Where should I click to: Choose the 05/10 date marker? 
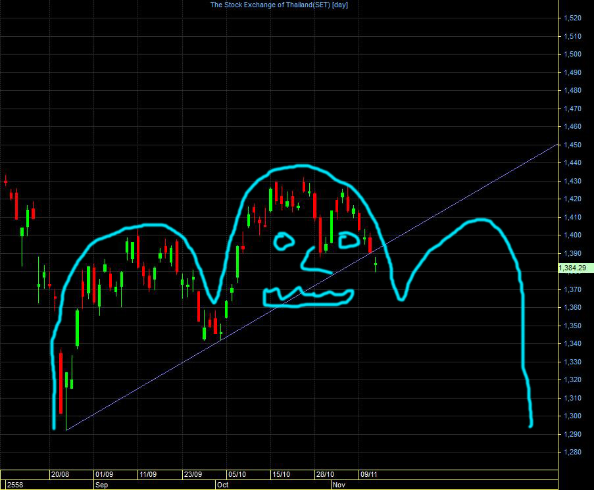click(x=237, y=474)
